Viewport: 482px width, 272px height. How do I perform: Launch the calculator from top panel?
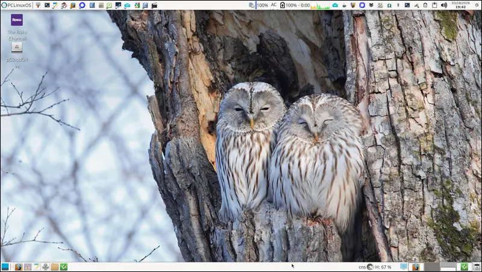coord(101,5)
